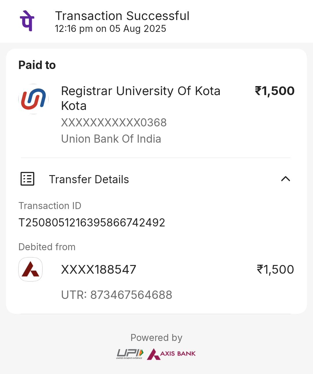Screen dimensions: 313x374
Task: Click the masked recipient account ending 0368
Action: 114,123
